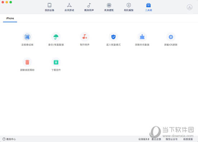Click the version 1.0 beta label
This screenshot has width=198, height=142.
coord(144,139)
